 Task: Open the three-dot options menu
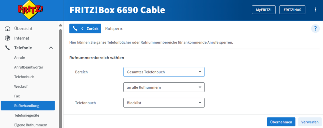[315, 10]
